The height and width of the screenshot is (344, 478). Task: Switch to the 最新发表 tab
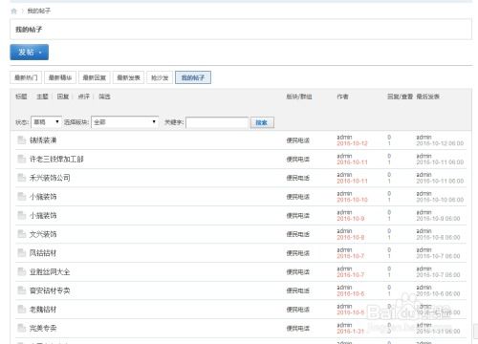(128, 77)
